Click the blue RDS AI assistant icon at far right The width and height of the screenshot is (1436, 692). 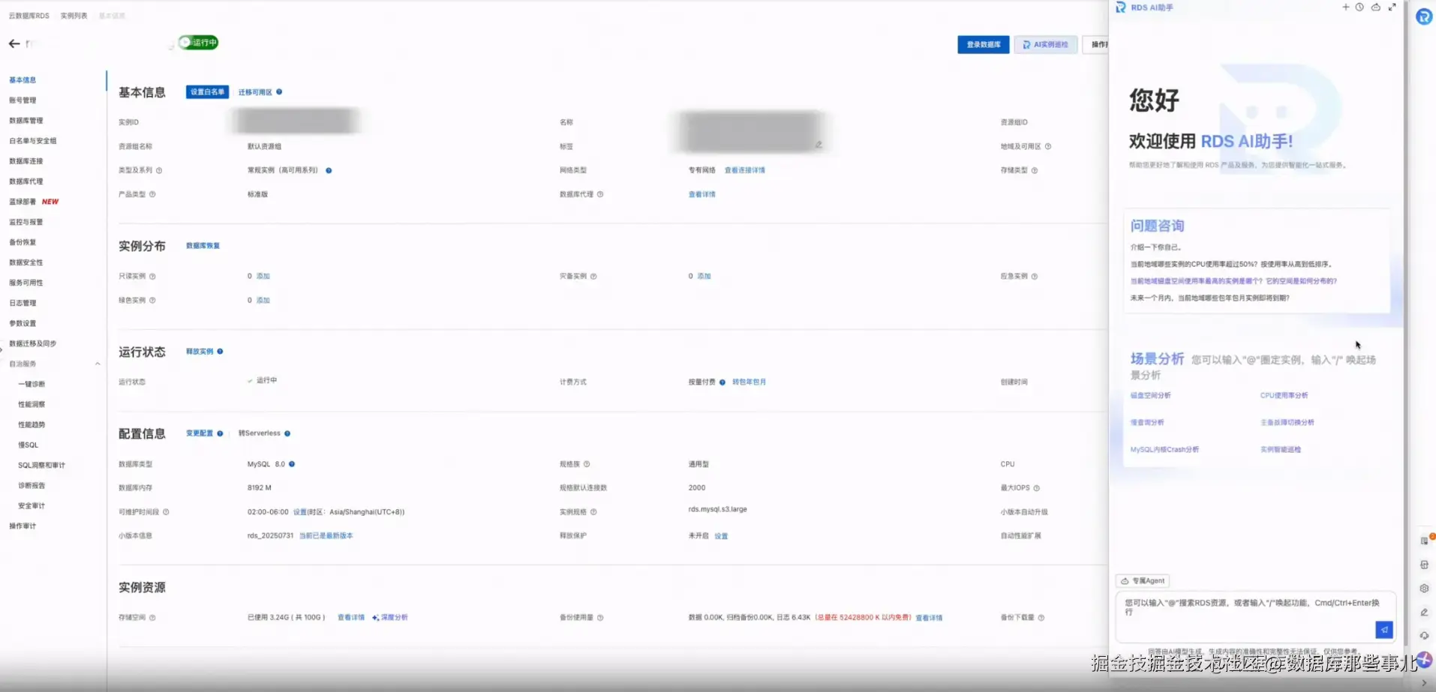[1423, 16]
